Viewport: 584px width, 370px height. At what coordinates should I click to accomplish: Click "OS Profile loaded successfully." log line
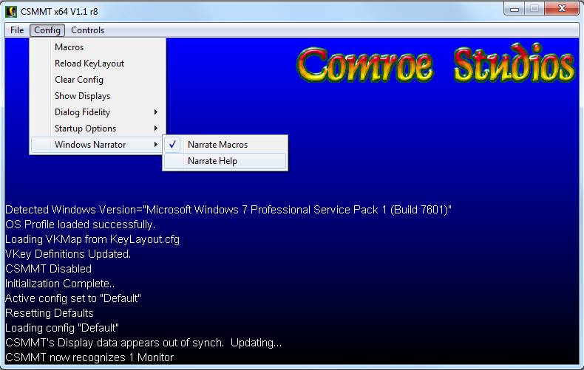(80, 225)
